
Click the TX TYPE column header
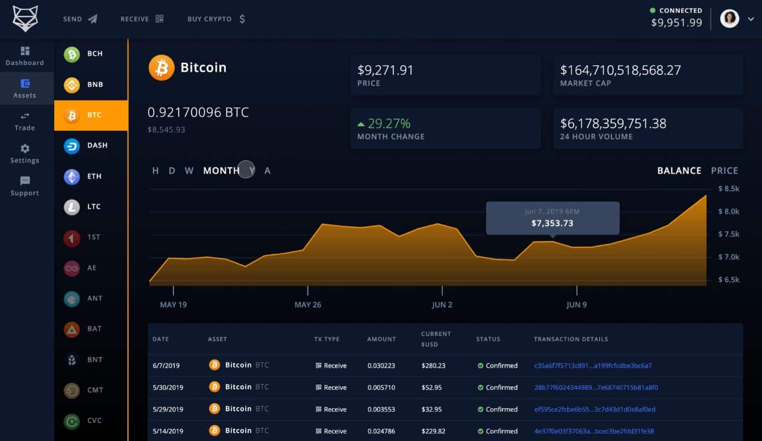[326, 339]
